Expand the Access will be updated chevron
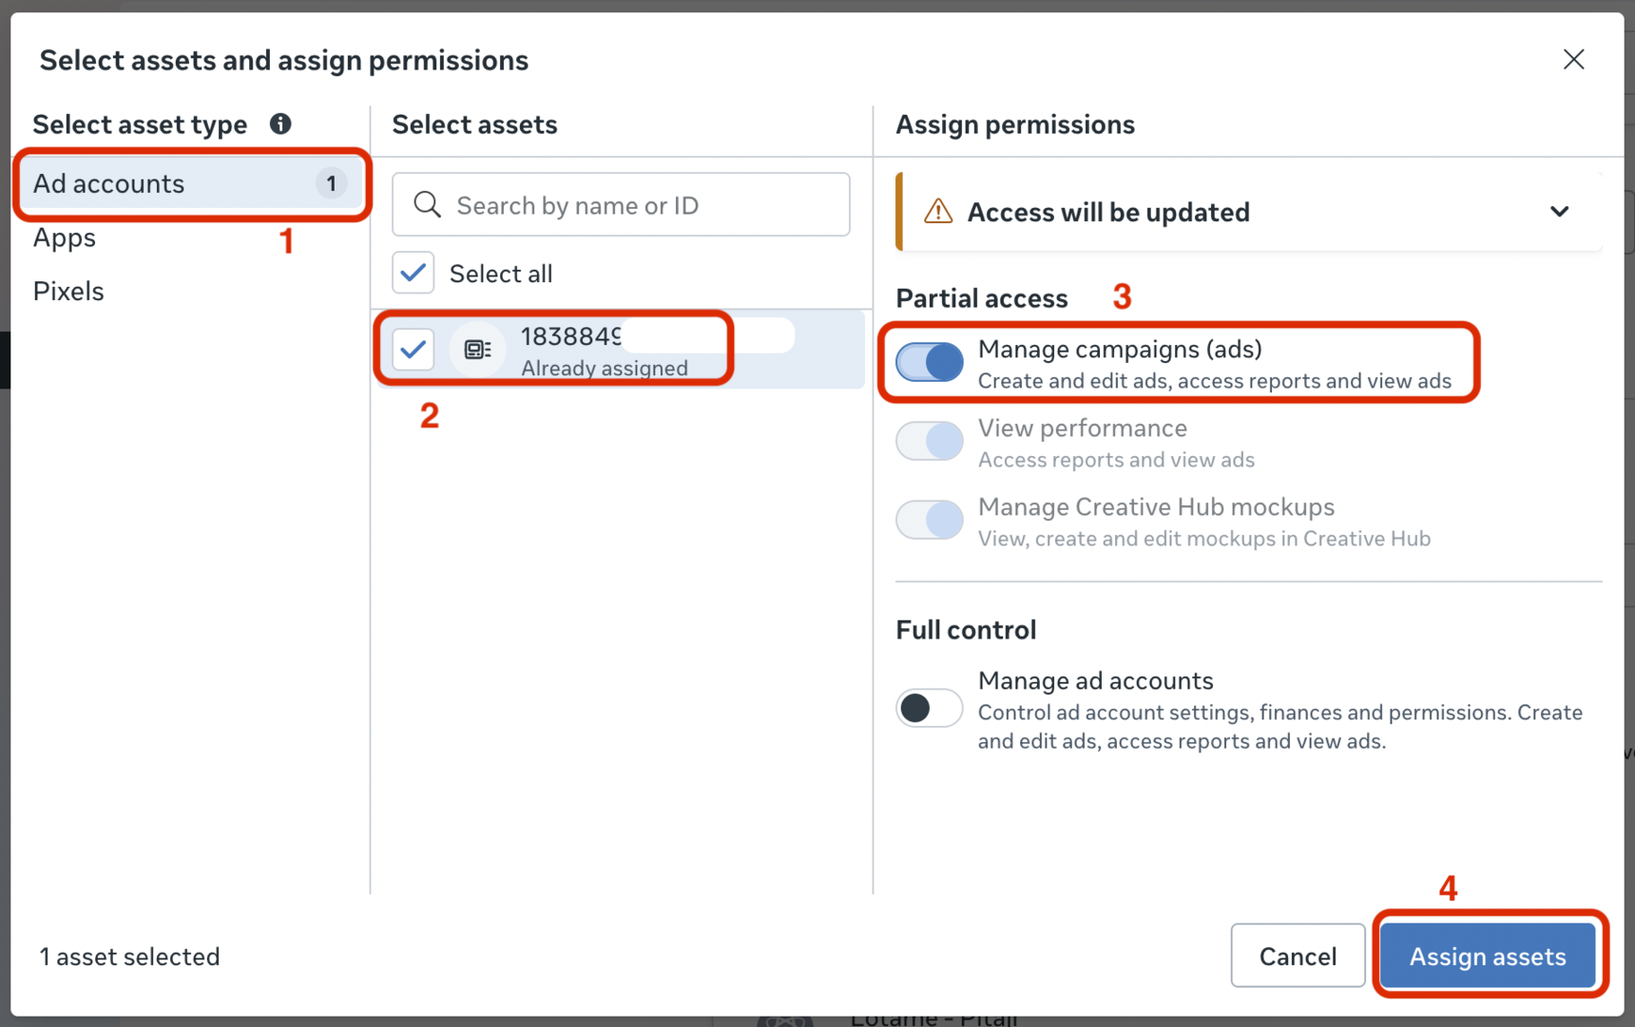Viewport: 1635px width, 1027px height. click(1559, 212)
